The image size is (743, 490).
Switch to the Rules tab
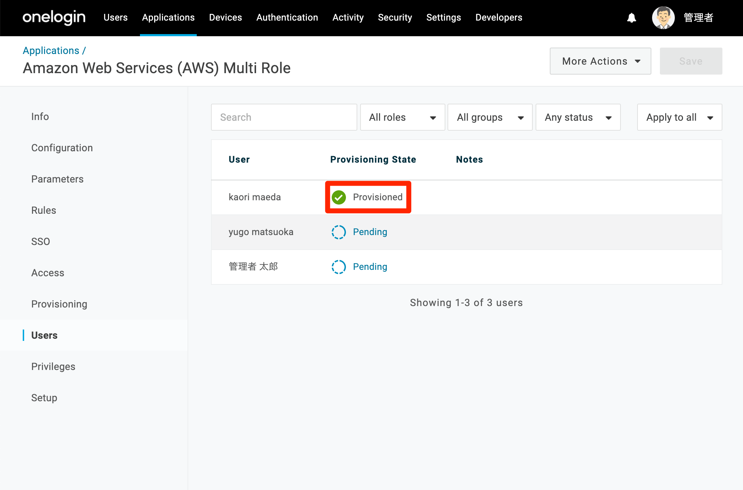point(44,210)
